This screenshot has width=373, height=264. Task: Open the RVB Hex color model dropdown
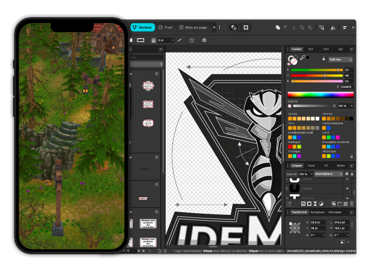click(340, 59)
